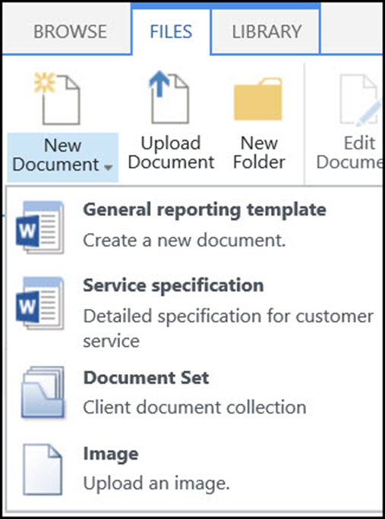Viewport: 385px width, 519px height.
Task: Open the LIBRARY ribbon tab
Action: click(x=267, y=32)
